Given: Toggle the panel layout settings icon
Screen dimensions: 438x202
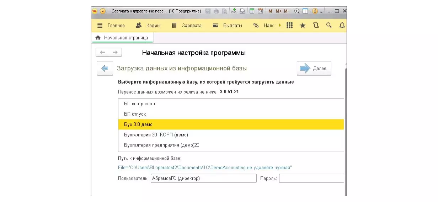Looking at the screenshot, I should point(305,11).
